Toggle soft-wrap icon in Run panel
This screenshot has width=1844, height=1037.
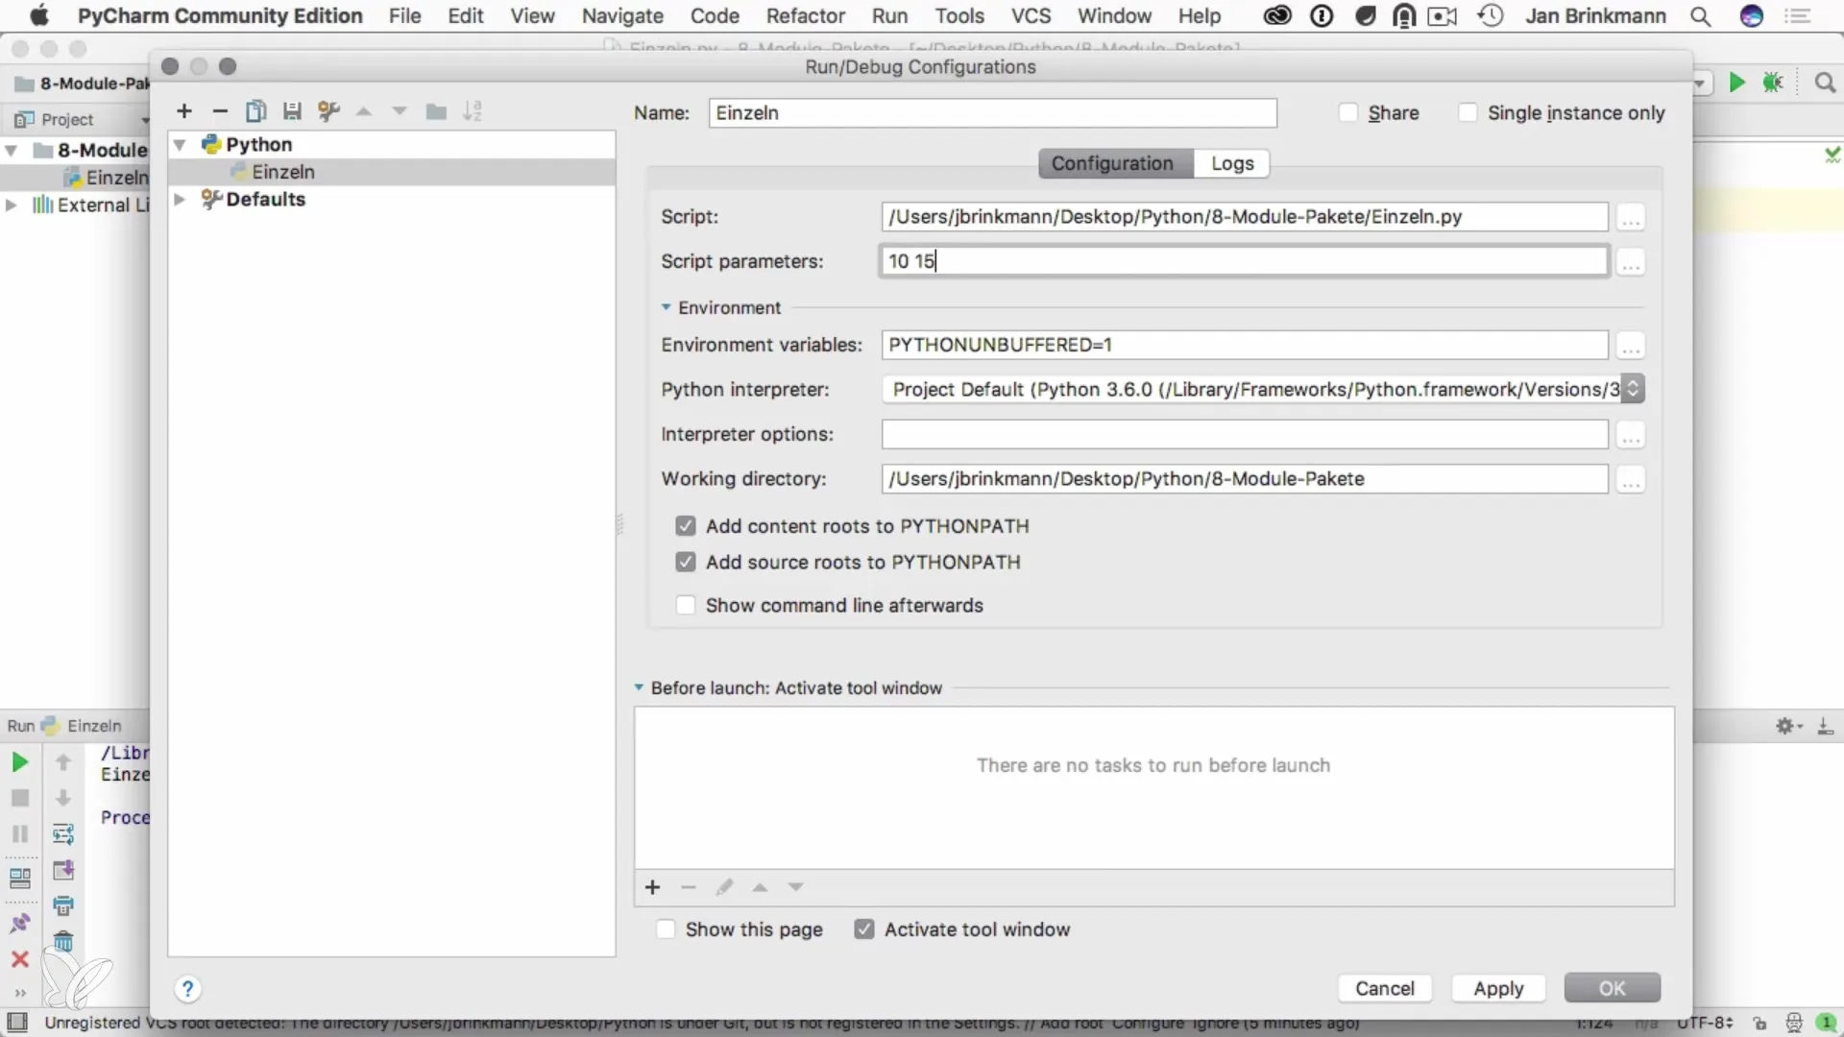63,833
